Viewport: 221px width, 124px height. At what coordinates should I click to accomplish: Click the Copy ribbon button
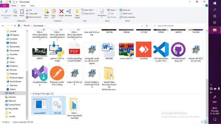click(x=15, y=13)
